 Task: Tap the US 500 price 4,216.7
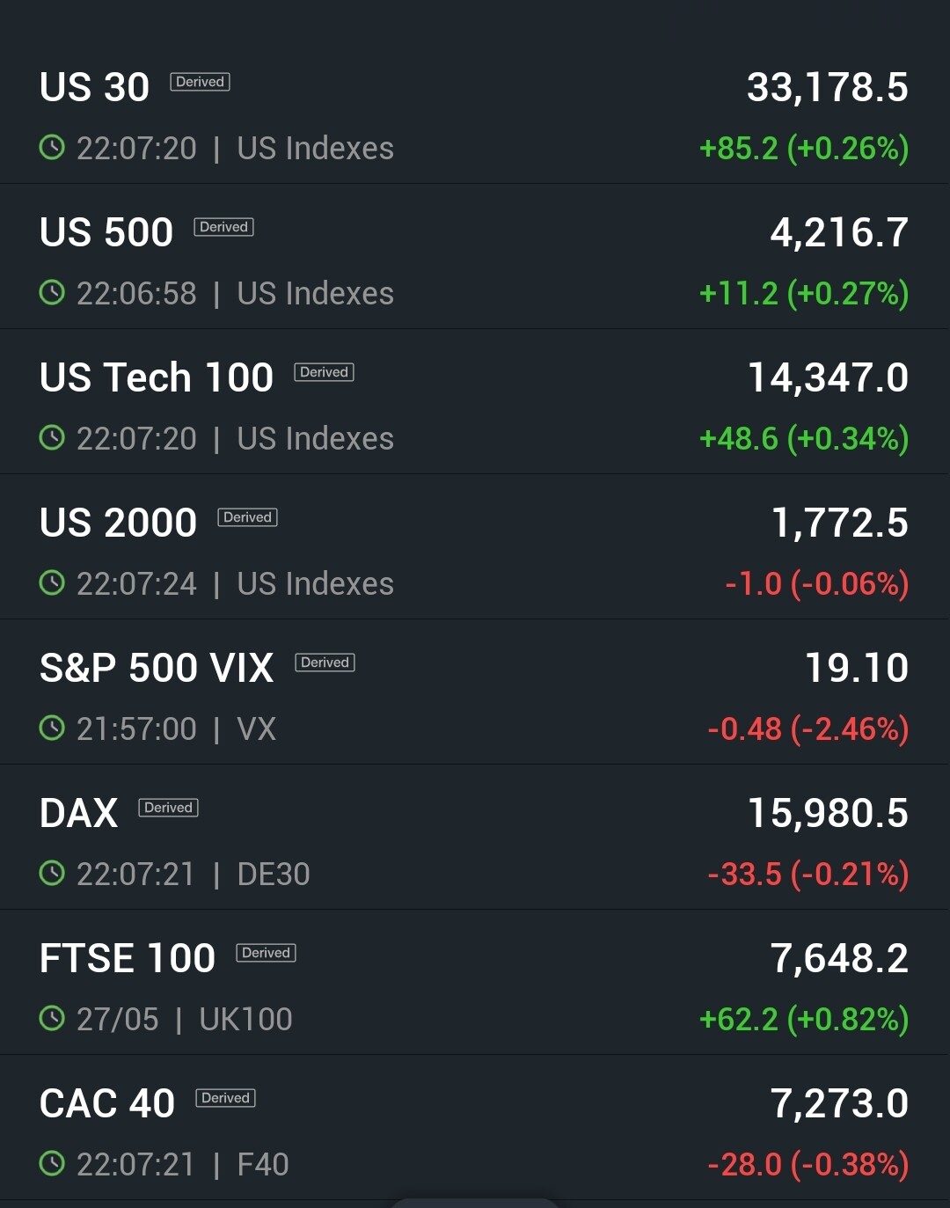839,232
